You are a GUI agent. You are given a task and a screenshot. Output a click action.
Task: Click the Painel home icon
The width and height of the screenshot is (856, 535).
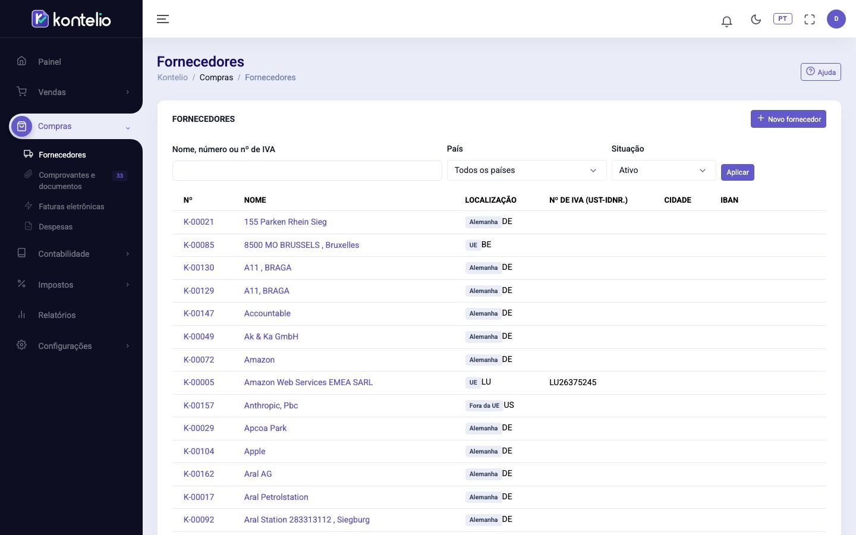[21, 61]
